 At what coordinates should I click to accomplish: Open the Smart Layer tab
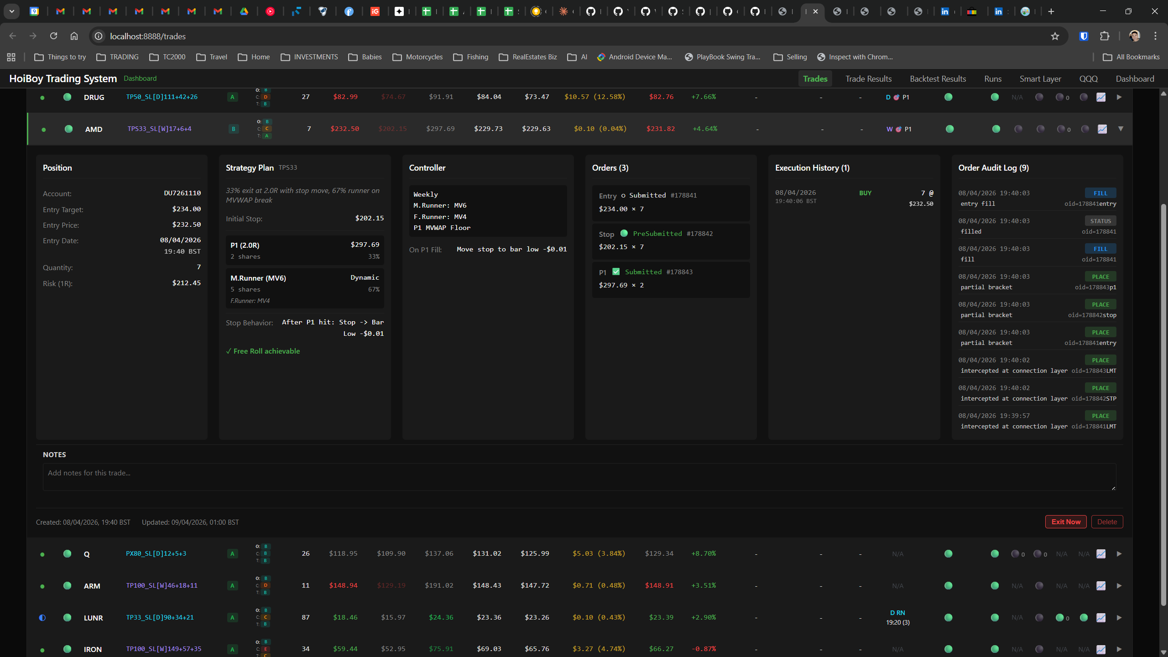coord(1040,79)
